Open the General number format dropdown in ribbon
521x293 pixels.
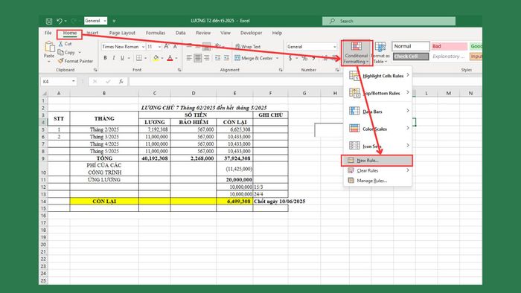click(335, 47)
